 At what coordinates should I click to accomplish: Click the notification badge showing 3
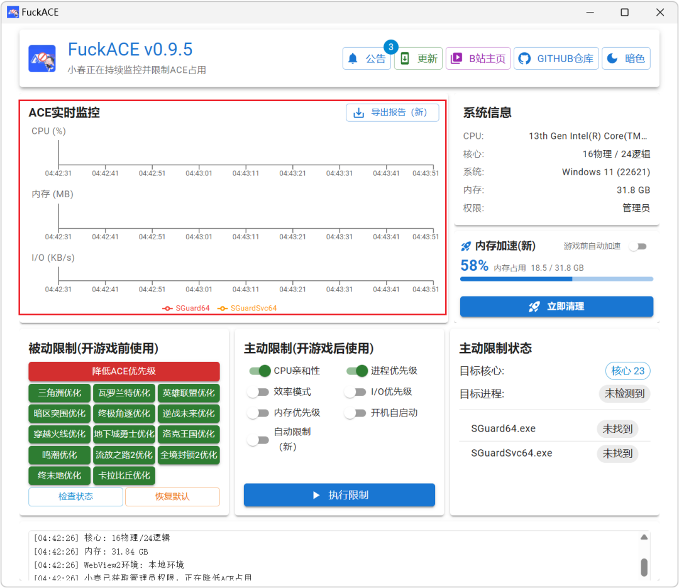[390, 46]
